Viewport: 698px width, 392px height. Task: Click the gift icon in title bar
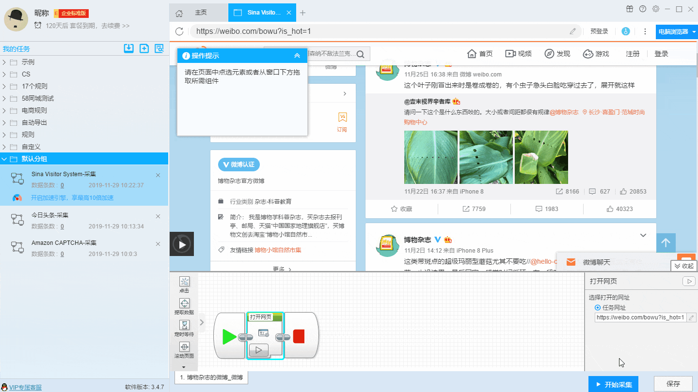629,9
